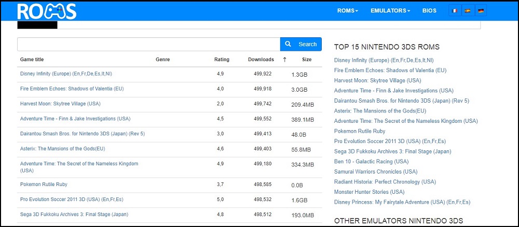The width and height of the screenshot is (519, 227).
Task: Open Dairantou Smash Bros. sidebar link
Action: (402, 101)
